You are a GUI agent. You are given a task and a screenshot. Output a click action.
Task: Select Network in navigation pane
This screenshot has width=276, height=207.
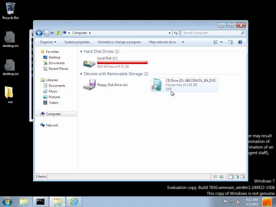52,125
